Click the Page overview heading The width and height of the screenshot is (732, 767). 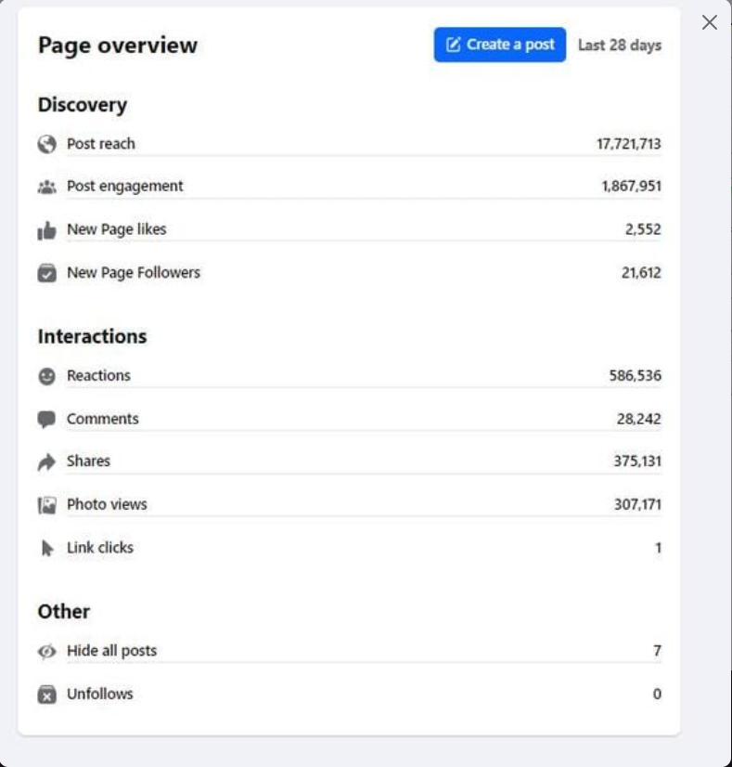tap(118, 45)
